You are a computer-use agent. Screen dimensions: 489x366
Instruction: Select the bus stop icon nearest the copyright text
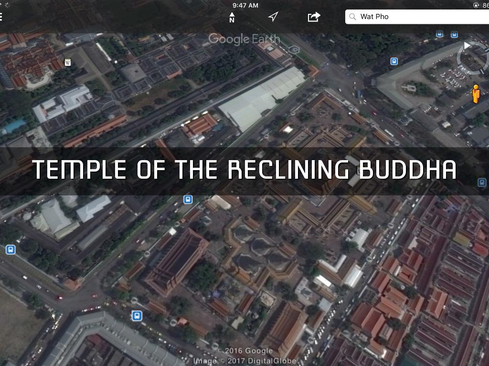click(x=137, y=315)
